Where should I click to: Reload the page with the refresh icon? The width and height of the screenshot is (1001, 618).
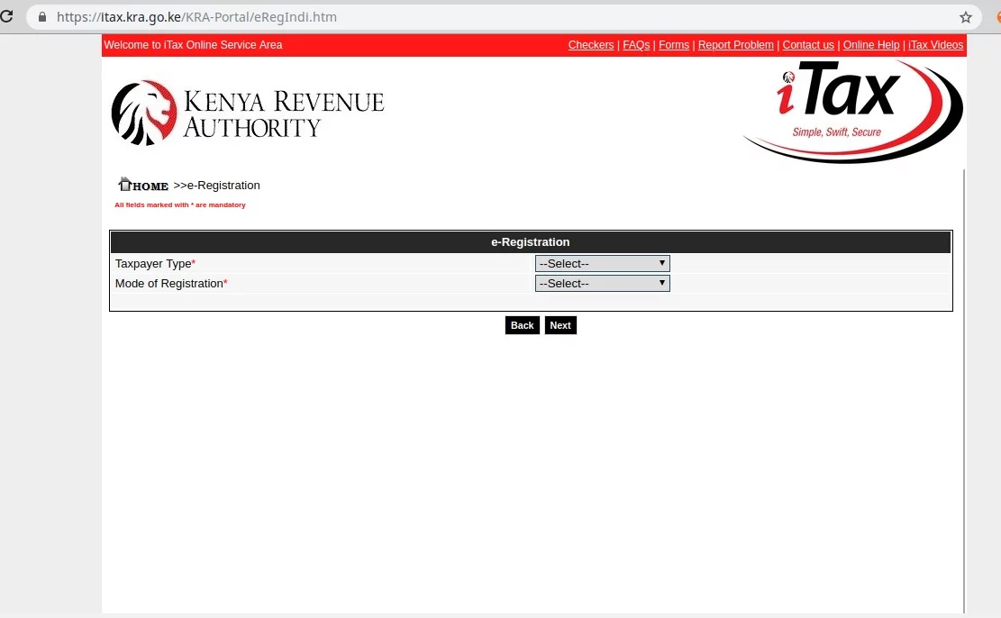pos(6,17)
